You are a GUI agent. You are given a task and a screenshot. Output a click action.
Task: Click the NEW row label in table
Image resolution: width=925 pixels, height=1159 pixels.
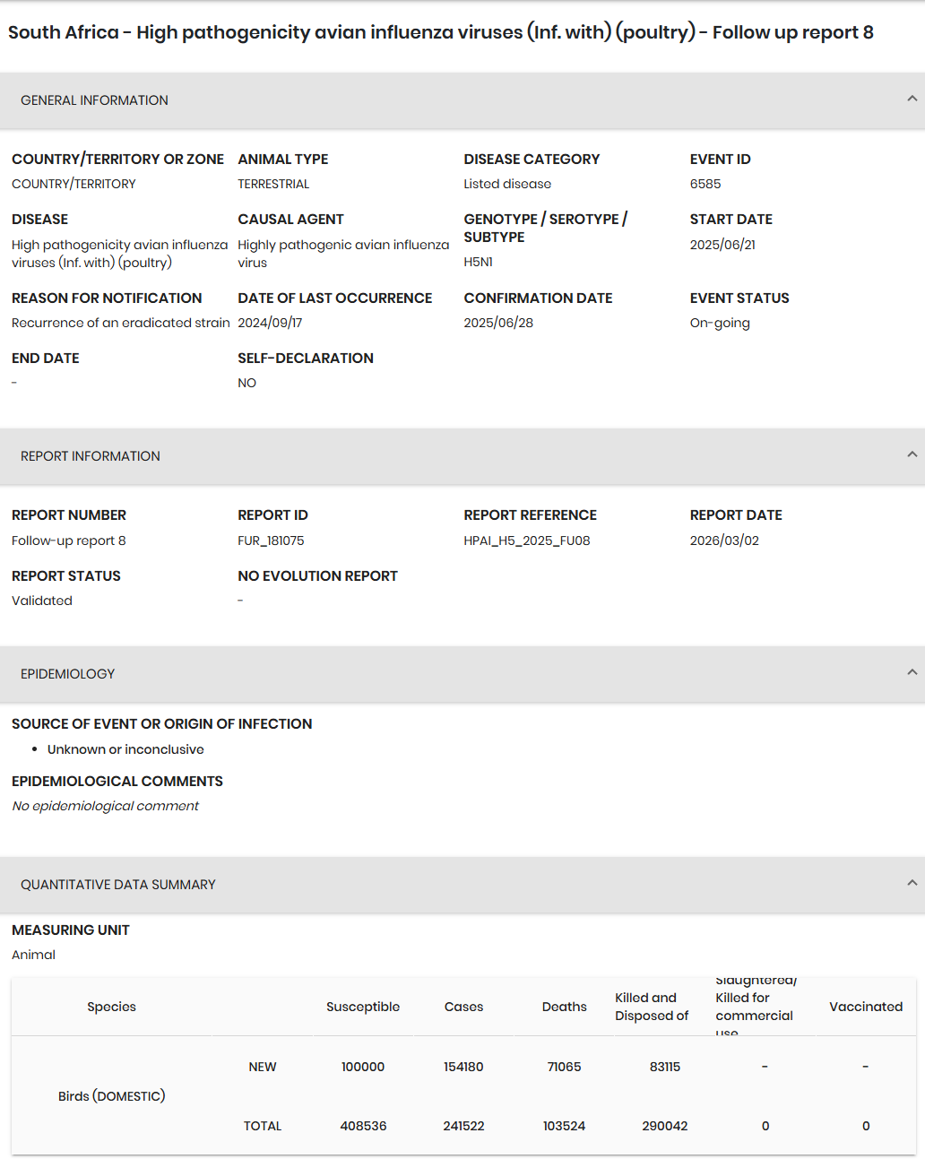coord(263,1067)
